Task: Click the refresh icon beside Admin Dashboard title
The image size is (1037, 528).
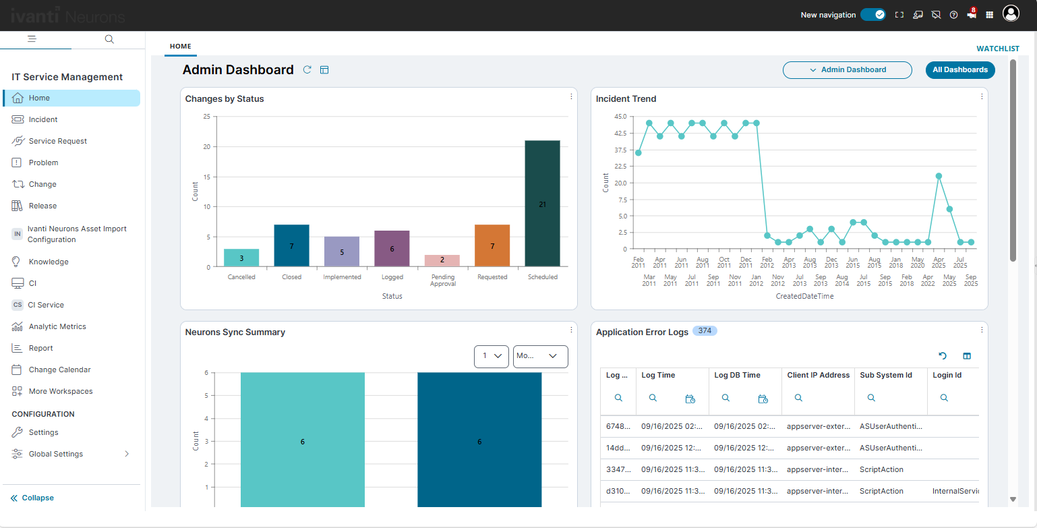Action: pos(307,69)
